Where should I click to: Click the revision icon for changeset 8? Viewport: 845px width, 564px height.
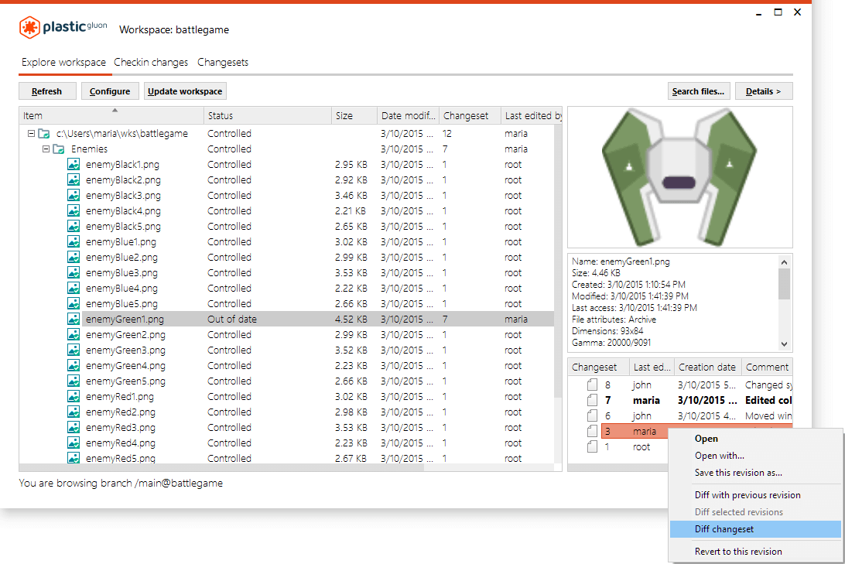click(x=592, y=385)
